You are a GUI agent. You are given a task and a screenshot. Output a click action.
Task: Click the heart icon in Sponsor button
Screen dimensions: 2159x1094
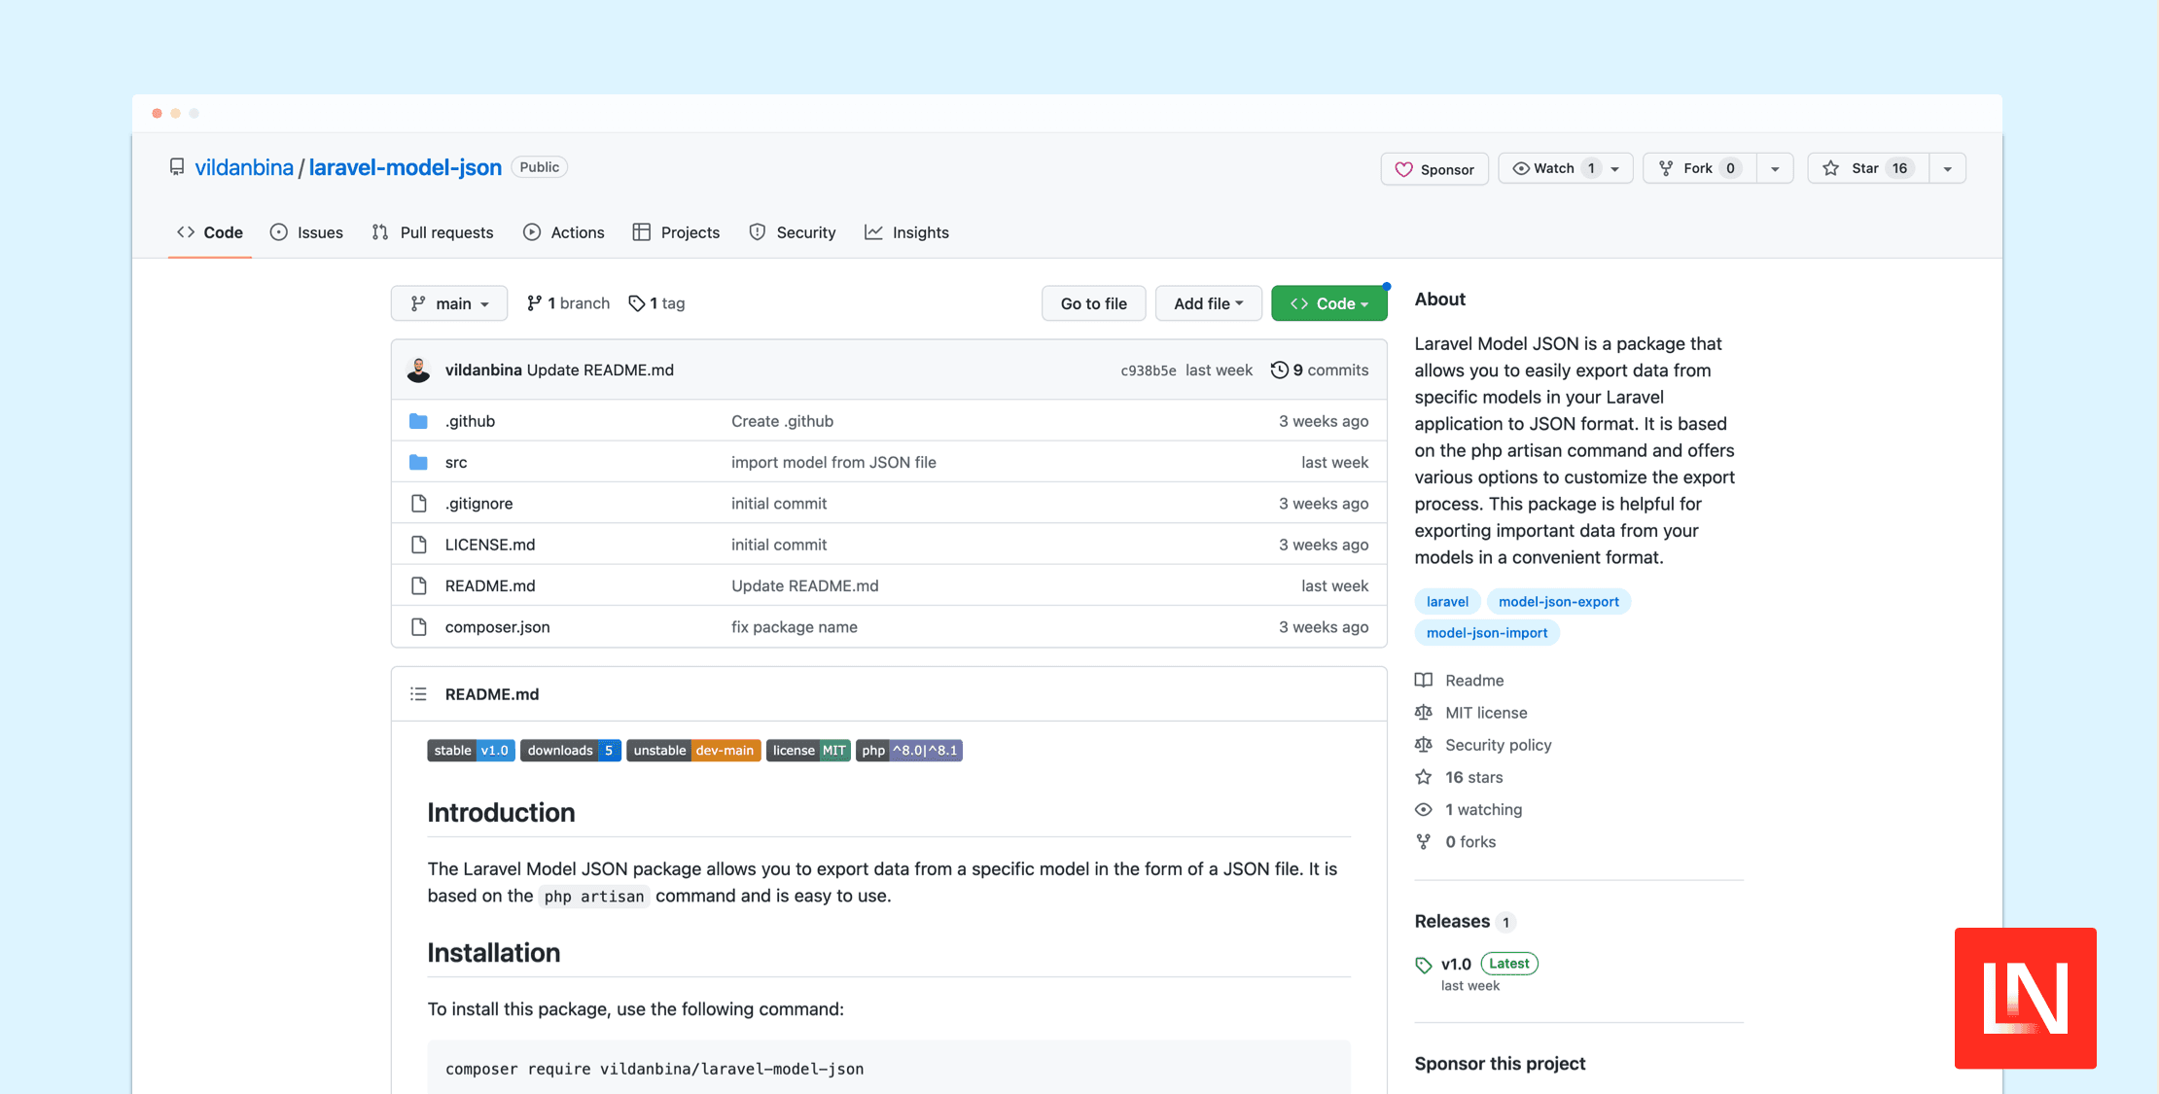1403,169
